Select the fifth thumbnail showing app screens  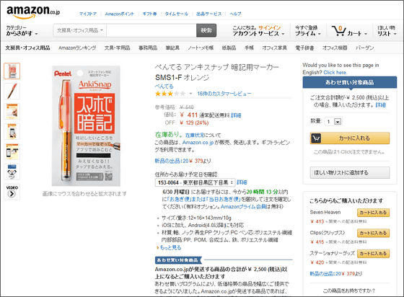click(x=12, y=151)
